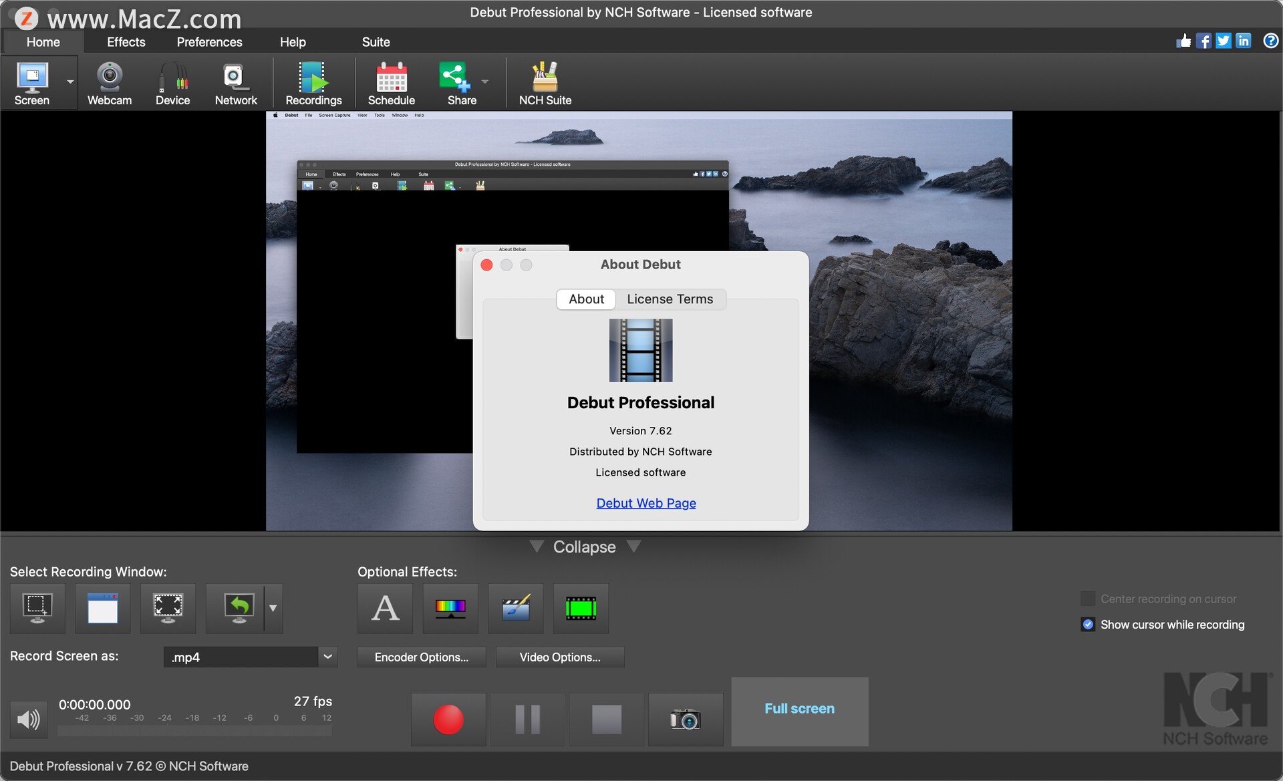Select full-screen recording region icon

pos(168,608)
